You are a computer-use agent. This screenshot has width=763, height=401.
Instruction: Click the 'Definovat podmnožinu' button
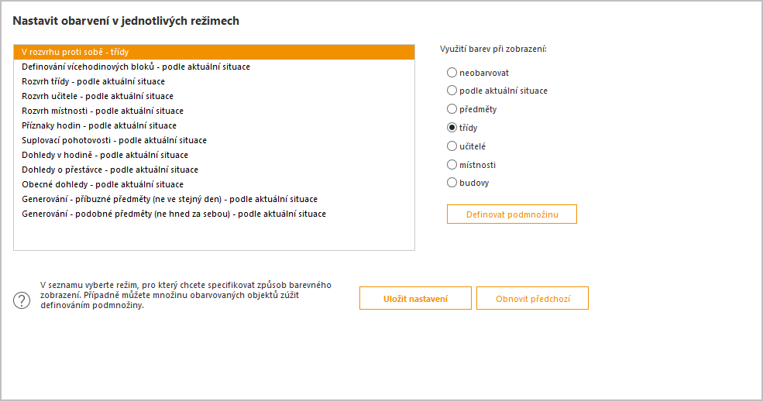coord(512,214)
